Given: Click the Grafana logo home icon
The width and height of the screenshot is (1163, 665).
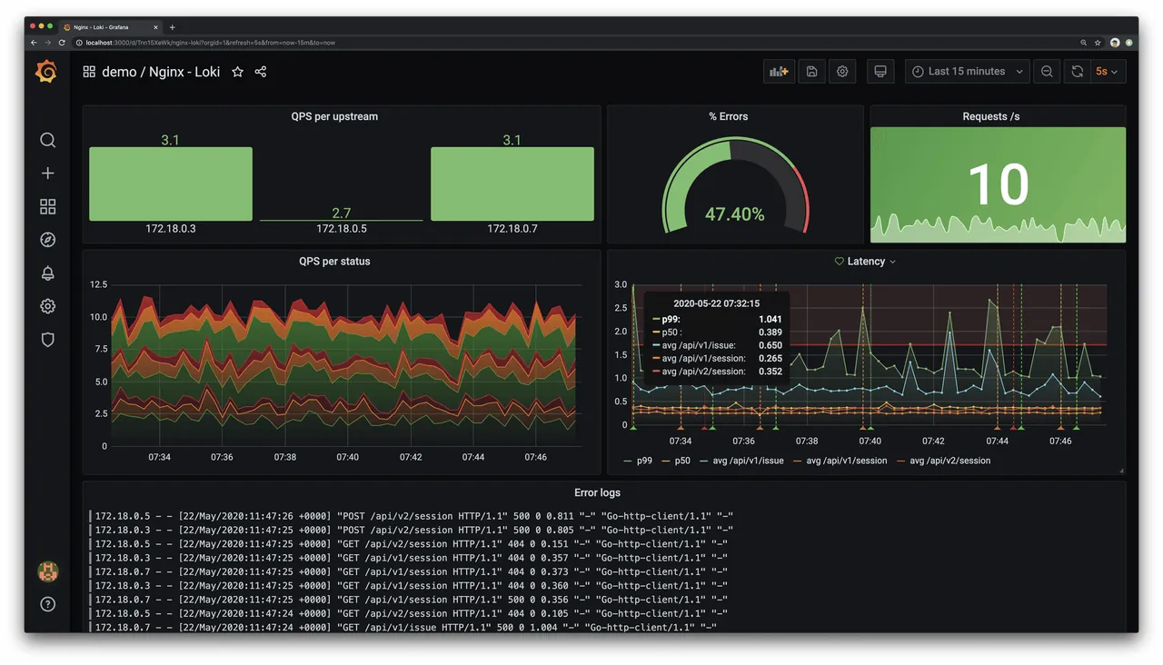Looking at the screenshot, I should click(x=46, y=72).
